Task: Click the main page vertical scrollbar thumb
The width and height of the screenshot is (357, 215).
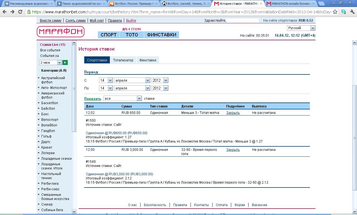Action: [x=355, y=138]
